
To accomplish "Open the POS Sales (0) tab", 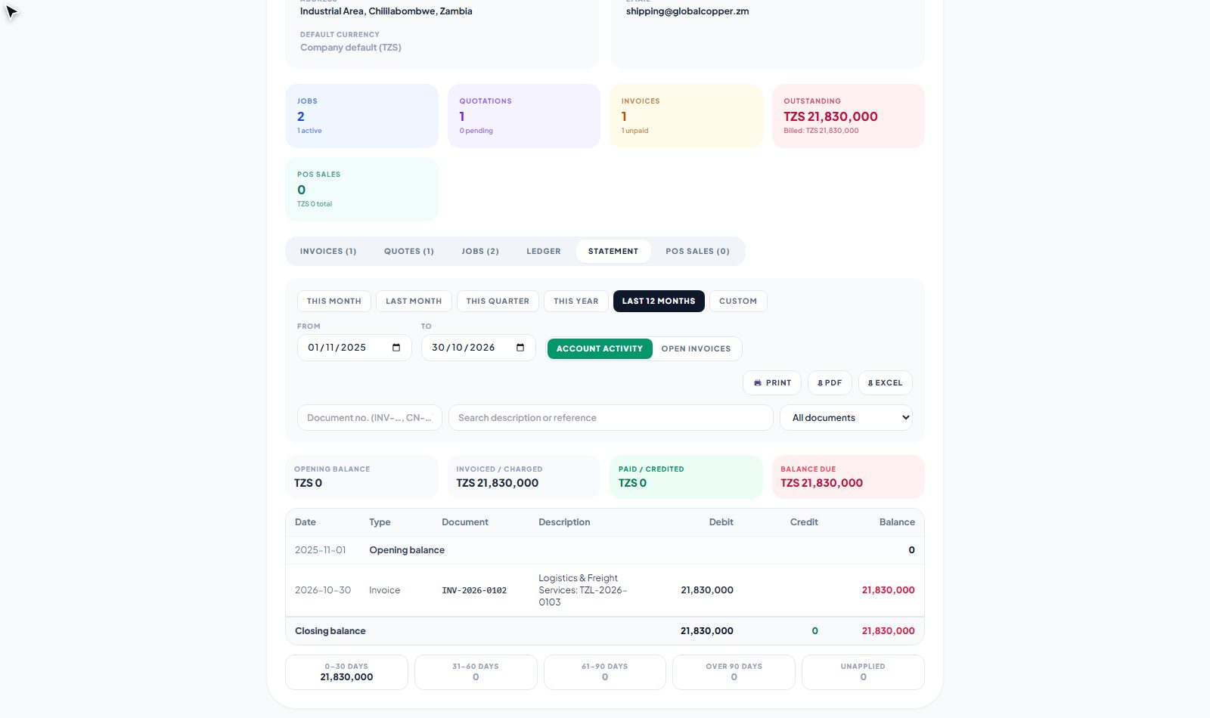I will click(x=697, y=252).
